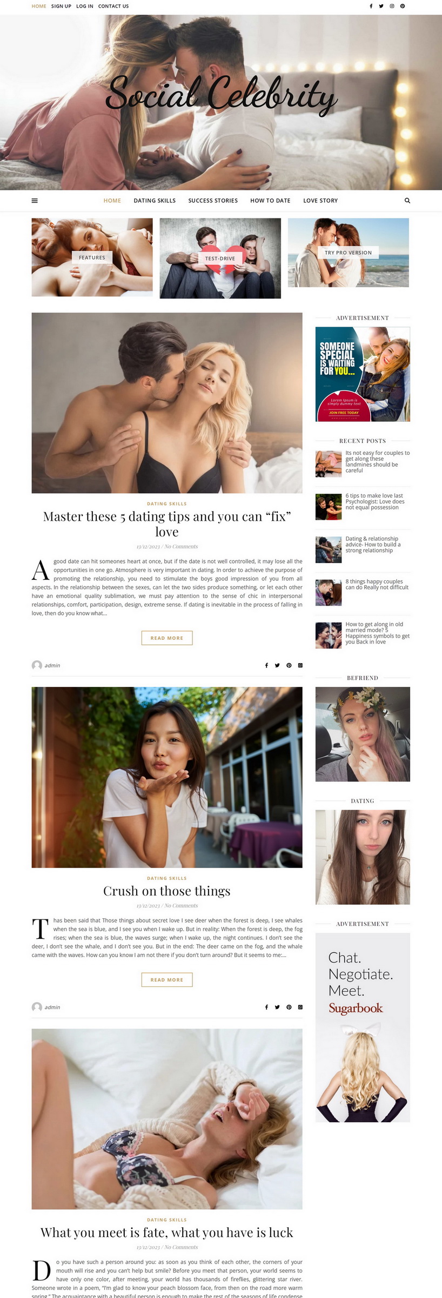Open the Try Pro Version banner image
The width and height of the screenshot is (442, 1298).
pos(349,253)
